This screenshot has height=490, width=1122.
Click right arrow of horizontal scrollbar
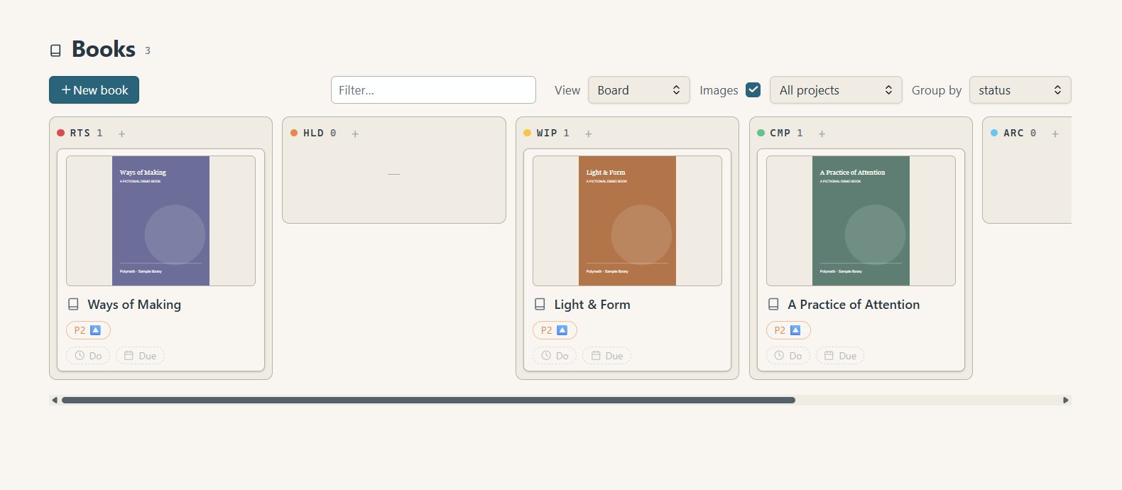coord(1065,400)
